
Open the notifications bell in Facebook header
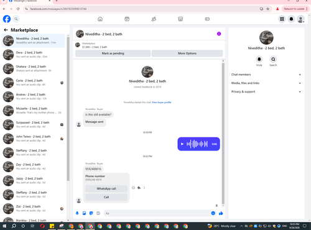(291, 19)
